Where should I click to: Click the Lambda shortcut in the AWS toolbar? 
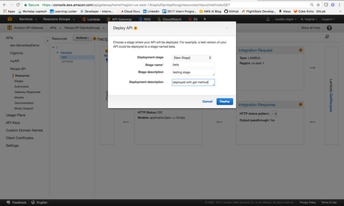coord(90,19)
